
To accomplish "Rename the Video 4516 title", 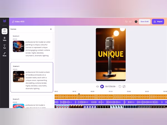I will tap(20, 21).
